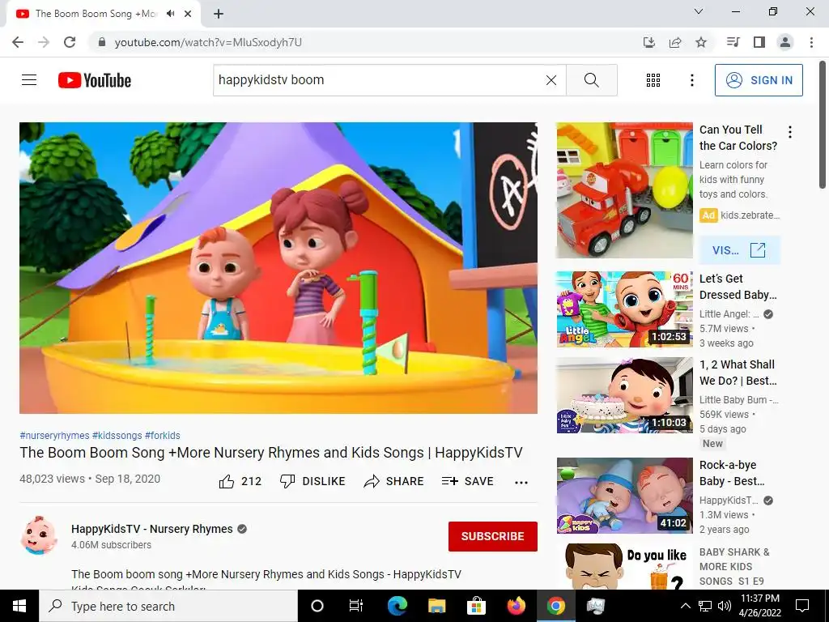Image resolution: width=829 pixels, height=622 pixels.
Task: Open the Can You Tell the Car Colors ad thumbnail
Action: pyautogui.click(x=624, y=190)
